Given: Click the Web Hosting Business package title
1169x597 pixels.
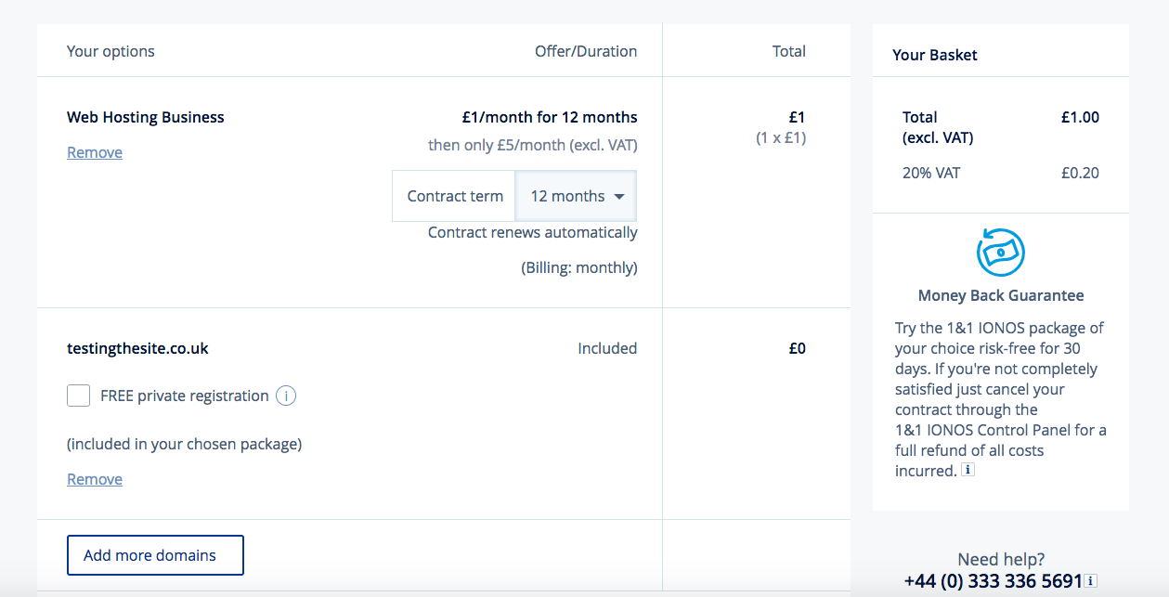Looking at the screenshot, I should pyautogui.click(x=145, y=117).
